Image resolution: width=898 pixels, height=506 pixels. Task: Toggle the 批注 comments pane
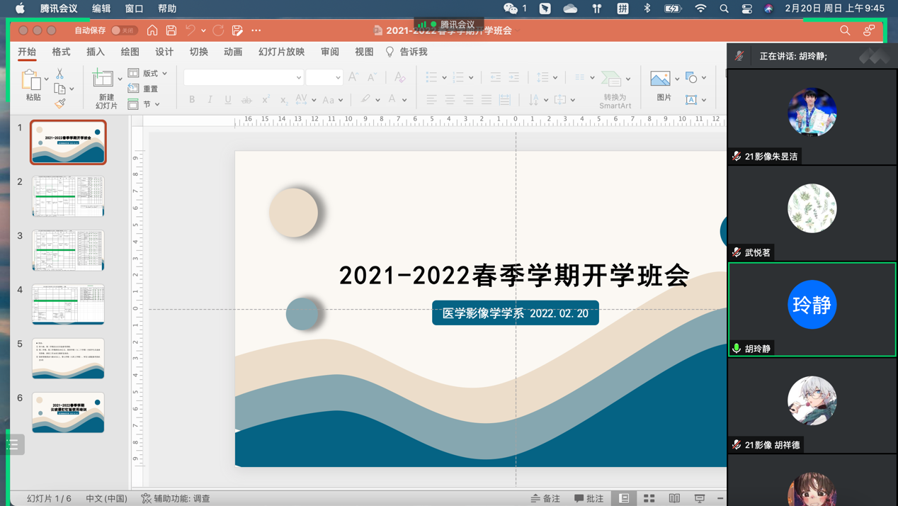[x=589, y=498]
